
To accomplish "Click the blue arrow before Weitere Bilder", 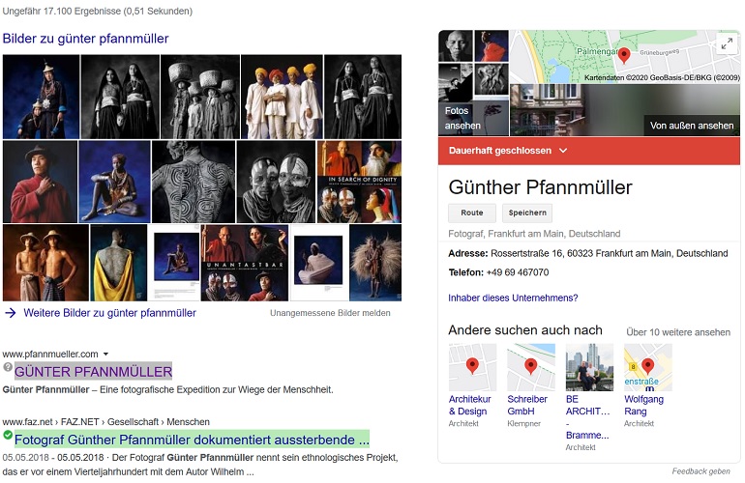I will (x=11, y=313).
